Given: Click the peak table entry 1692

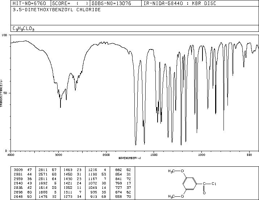Looking at the screenshot, I should click(x=43, y=183).
